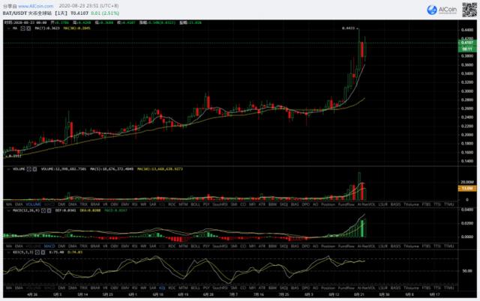Select DMA tab in the MACD panel's indicator bar
Screen dimensions: 480x301
click(73, 246)
